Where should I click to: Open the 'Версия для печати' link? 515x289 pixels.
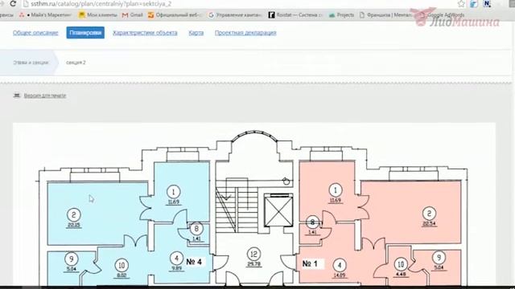(x=45, y=96)
